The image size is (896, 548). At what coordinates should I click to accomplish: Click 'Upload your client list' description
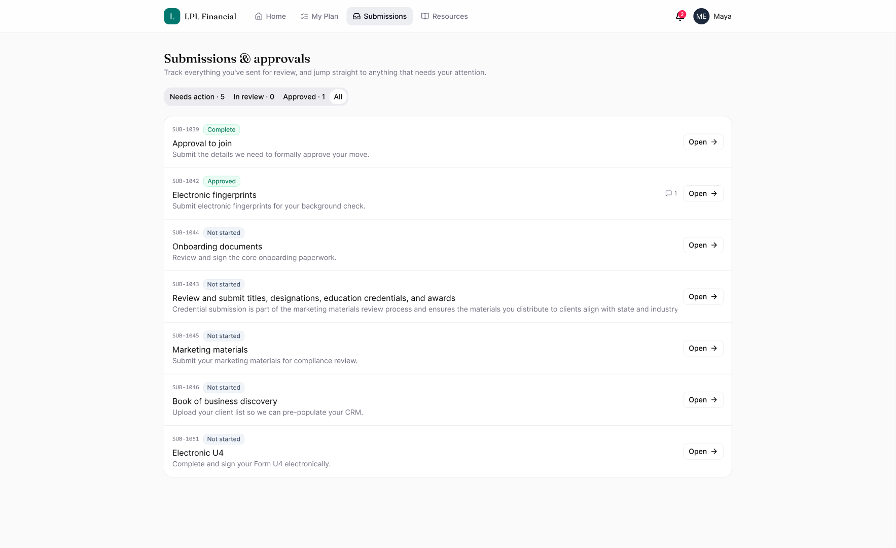[268, 413]
